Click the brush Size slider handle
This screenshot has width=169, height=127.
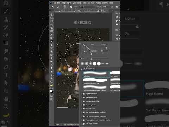pyautogui.click(x=107, y=48)
